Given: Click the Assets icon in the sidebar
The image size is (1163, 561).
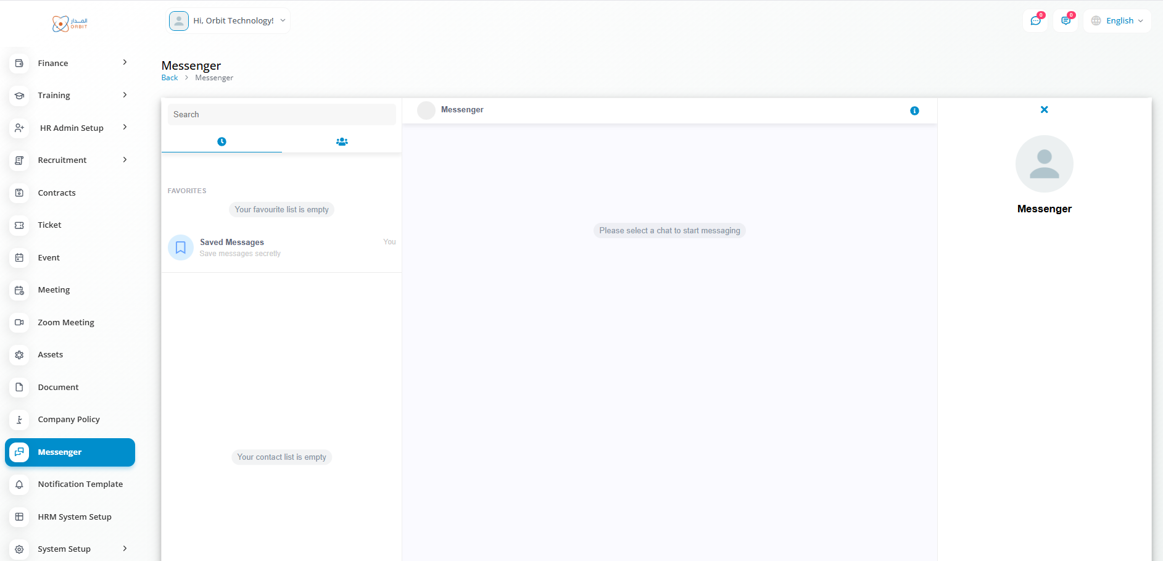Looking at the screenshot, I should tap(19, 355).
